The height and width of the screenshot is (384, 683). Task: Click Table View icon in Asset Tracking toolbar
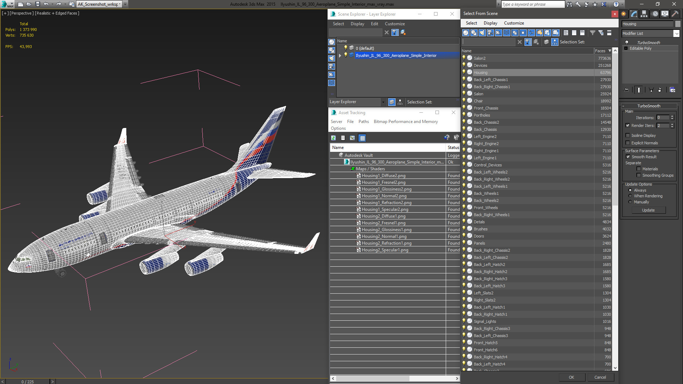click(x=362, y=138)
